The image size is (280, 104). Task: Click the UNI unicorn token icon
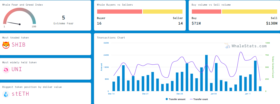coord(6,69)
